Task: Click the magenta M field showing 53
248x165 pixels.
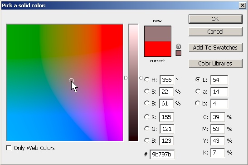Action: tap(218, 129)
